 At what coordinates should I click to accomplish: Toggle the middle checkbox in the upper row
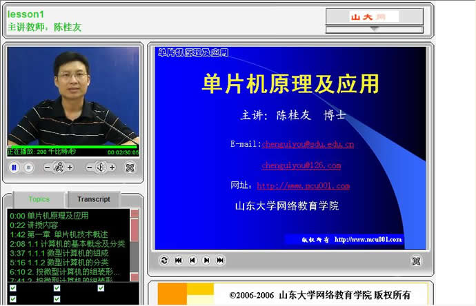pos(57,288)
